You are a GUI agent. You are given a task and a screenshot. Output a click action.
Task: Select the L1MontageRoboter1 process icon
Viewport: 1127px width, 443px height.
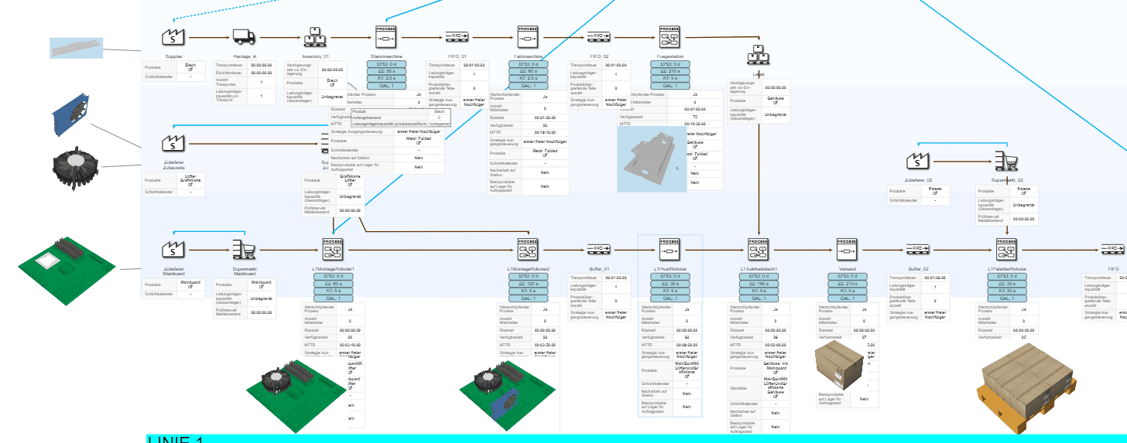(333, 249)
